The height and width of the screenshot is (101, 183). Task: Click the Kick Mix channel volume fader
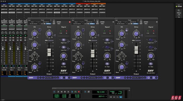[x=3, y=48]
